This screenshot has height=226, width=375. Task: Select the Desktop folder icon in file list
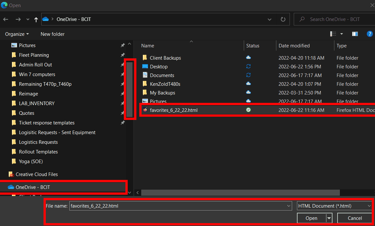(145, 67)
